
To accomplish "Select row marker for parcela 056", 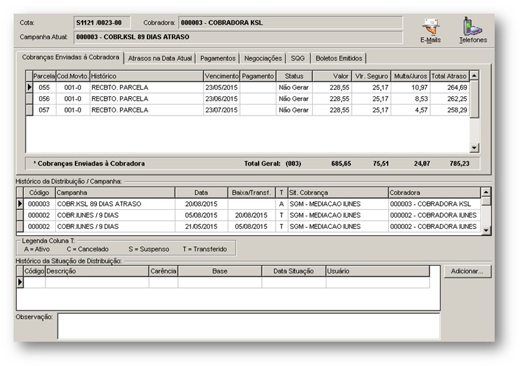I will click(x=29, y=99).
